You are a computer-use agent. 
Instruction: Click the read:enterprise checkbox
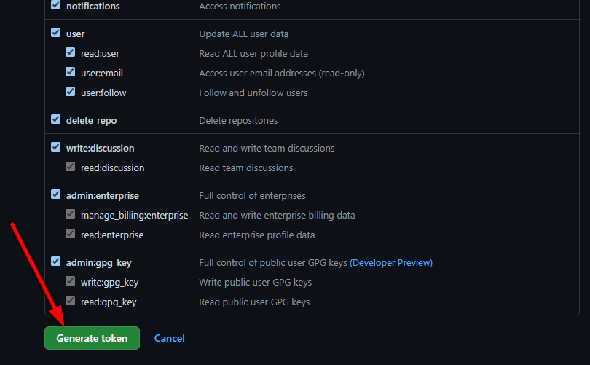[71, 235]
